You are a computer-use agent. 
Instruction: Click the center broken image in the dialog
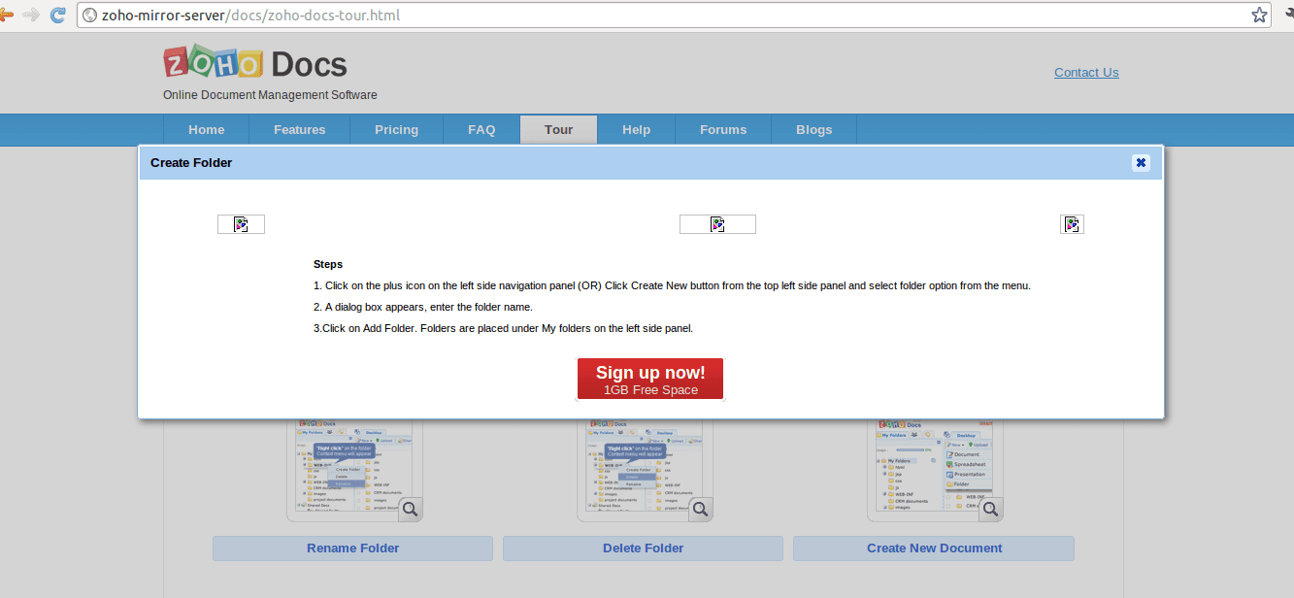[x=717, y=224]
